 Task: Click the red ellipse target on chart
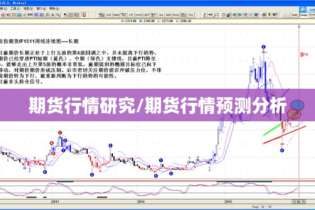[294, 114]
